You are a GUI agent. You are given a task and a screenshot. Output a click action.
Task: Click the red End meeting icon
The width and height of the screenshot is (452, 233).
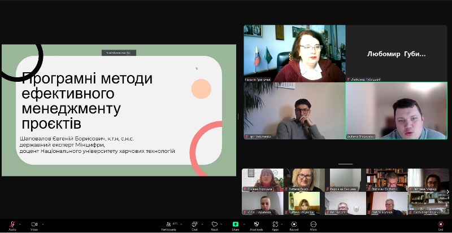(441, 224)
